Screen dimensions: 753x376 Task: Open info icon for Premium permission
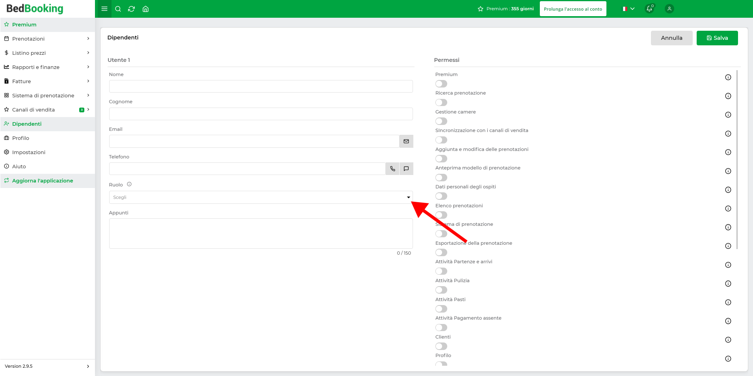click(x=728, y=77)
